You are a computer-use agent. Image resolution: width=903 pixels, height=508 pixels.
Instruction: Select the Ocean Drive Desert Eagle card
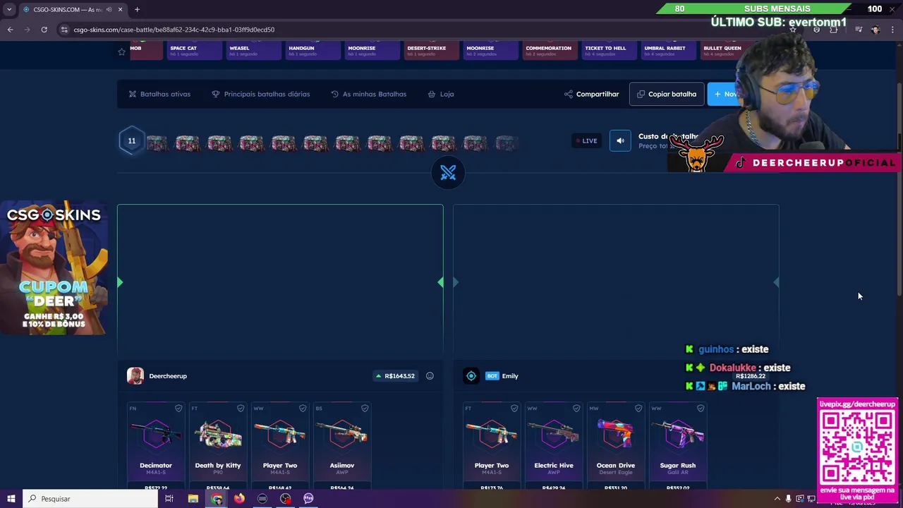(x=616, y=446)
